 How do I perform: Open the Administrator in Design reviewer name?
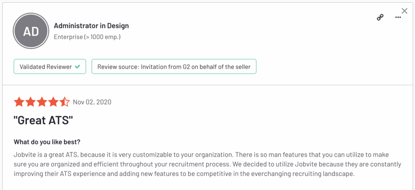[91, 26]
